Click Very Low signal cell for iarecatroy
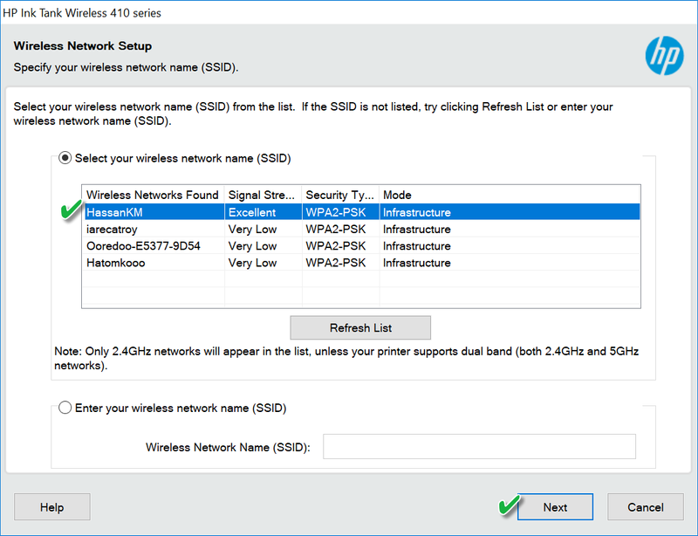 tap(263, 229)
